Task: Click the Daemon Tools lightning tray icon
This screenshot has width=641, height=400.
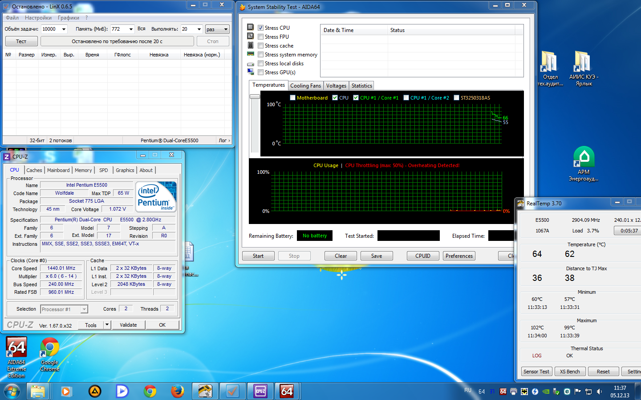Action: pyautogui.click(x=535, y=392)
